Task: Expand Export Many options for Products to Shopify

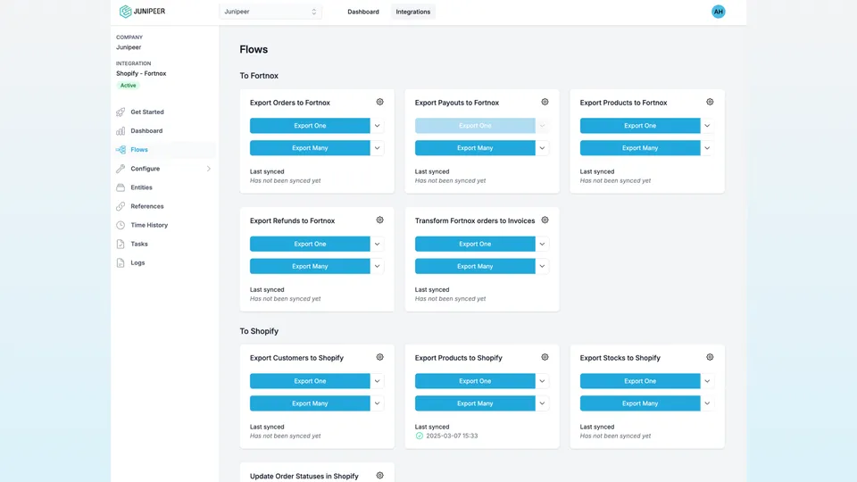Action: tap(542, 403)
